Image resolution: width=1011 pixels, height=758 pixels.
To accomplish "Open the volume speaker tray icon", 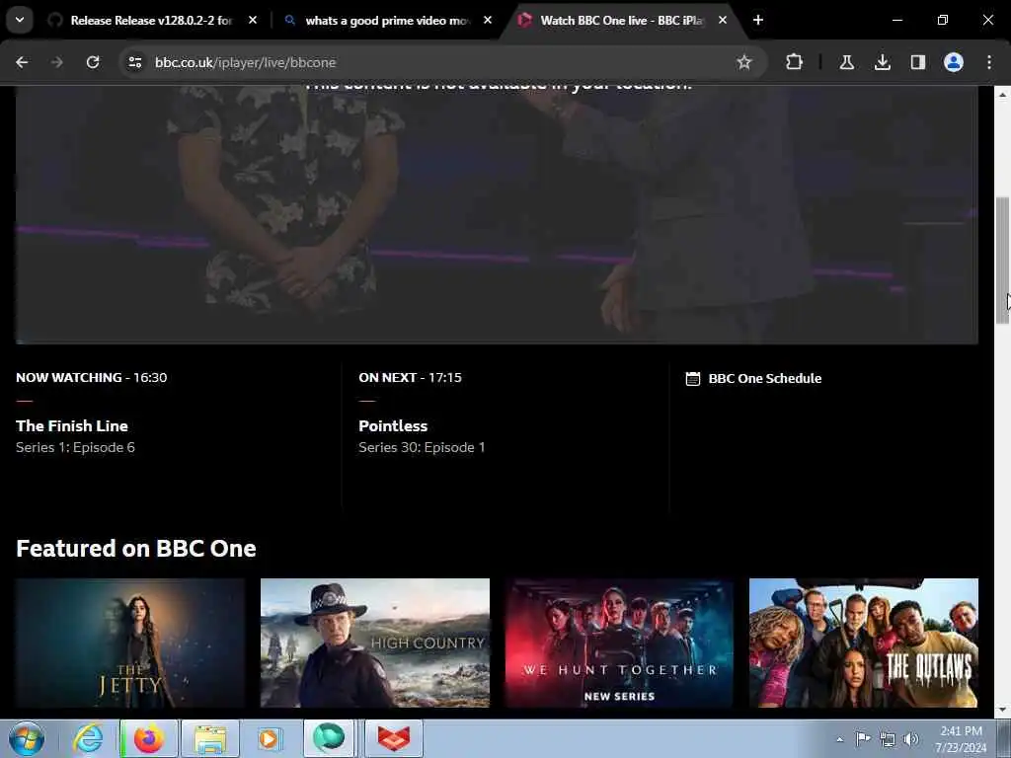I will coord(911,739).
